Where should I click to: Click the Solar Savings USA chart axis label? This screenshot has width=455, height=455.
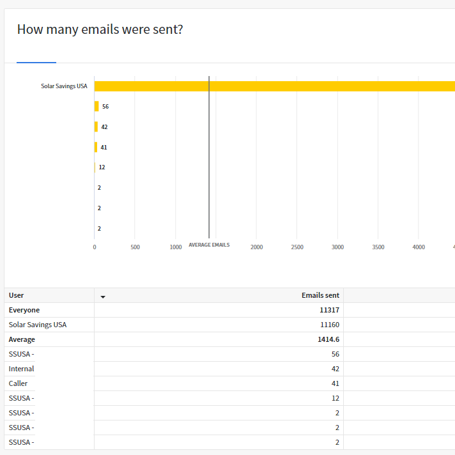[x=64, y=86]
